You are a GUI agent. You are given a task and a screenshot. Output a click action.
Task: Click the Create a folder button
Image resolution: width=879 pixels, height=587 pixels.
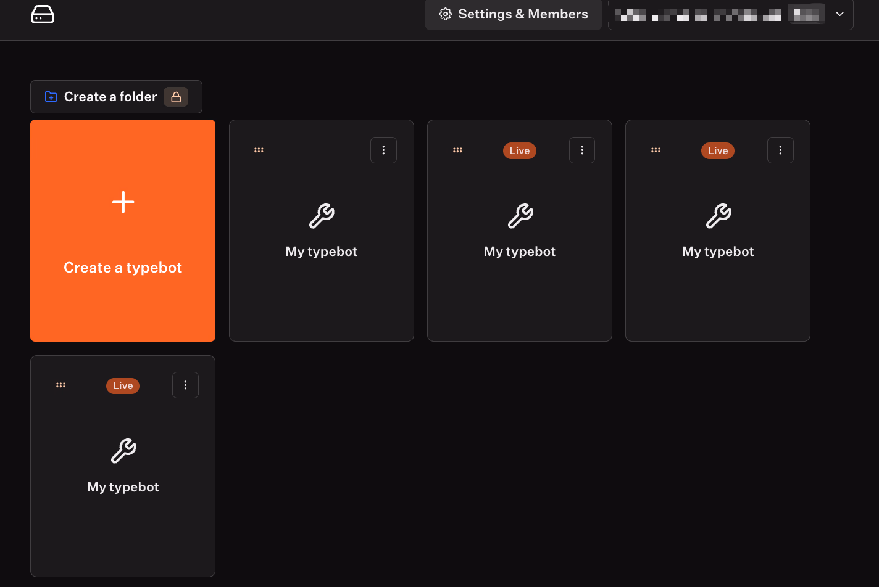pyautogui.click(x=102, y=97)
